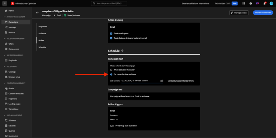The width and height of the screenshot is (276, 138).
Task: Collapse the Decision Management section
Action: 5,39
